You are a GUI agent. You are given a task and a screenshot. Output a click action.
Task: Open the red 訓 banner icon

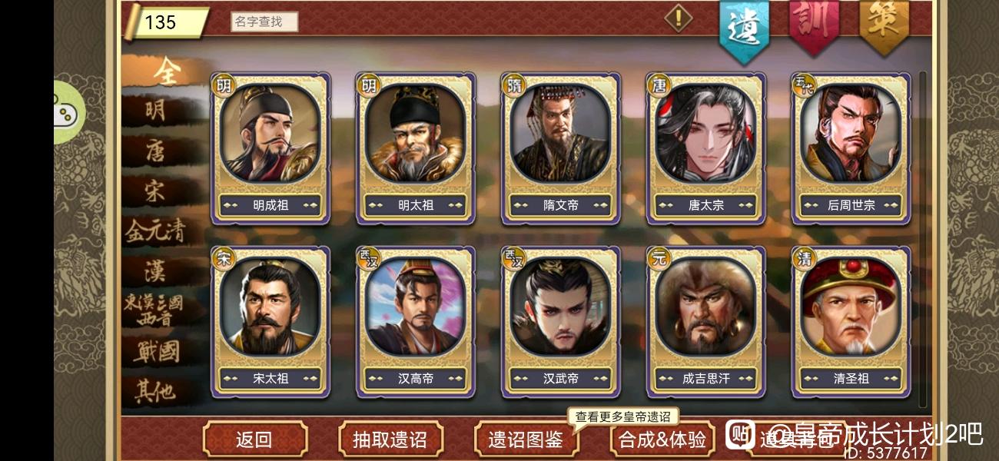[x=814, y=25]
